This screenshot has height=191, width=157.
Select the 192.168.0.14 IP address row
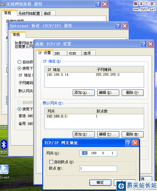coord(94,75)
